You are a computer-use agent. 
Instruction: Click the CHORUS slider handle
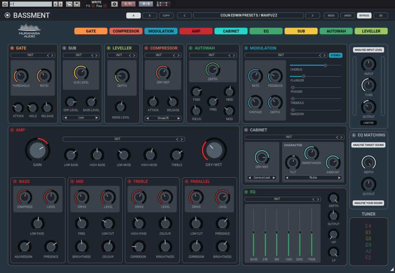[325, 65]
